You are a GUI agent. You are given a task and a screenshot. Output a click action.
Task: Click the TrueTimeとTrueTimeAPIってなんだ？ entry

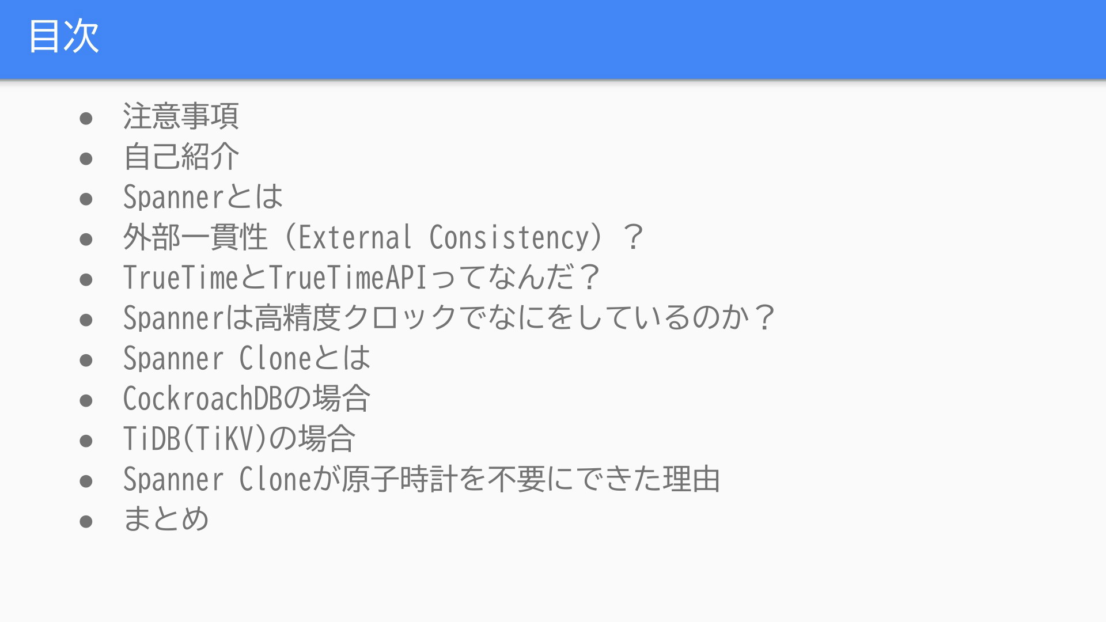[x=362, y=278]
